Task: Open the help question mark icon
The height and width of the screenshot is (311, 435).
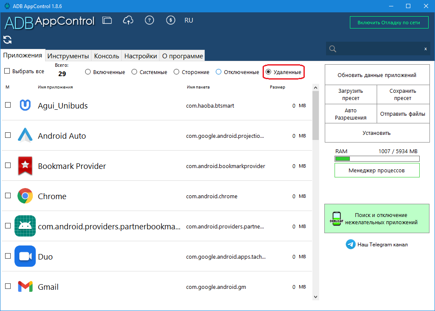Action: point(149,20)
